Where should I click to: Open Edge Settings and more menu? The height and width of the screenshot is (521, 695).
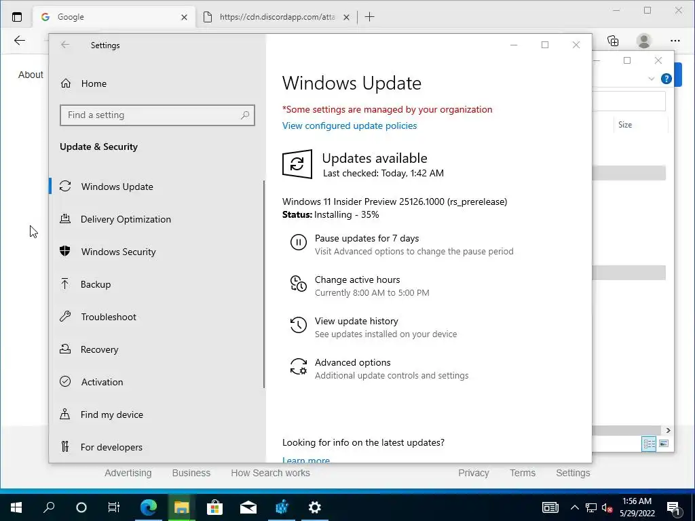click(x=675, y=41)
